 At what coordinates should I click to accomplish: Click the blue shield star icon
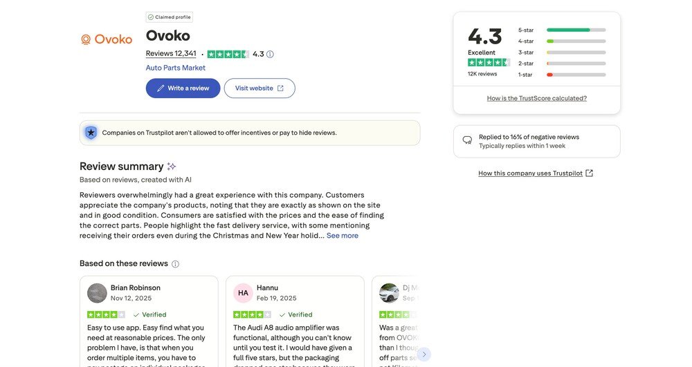click(x=91, y=133)
